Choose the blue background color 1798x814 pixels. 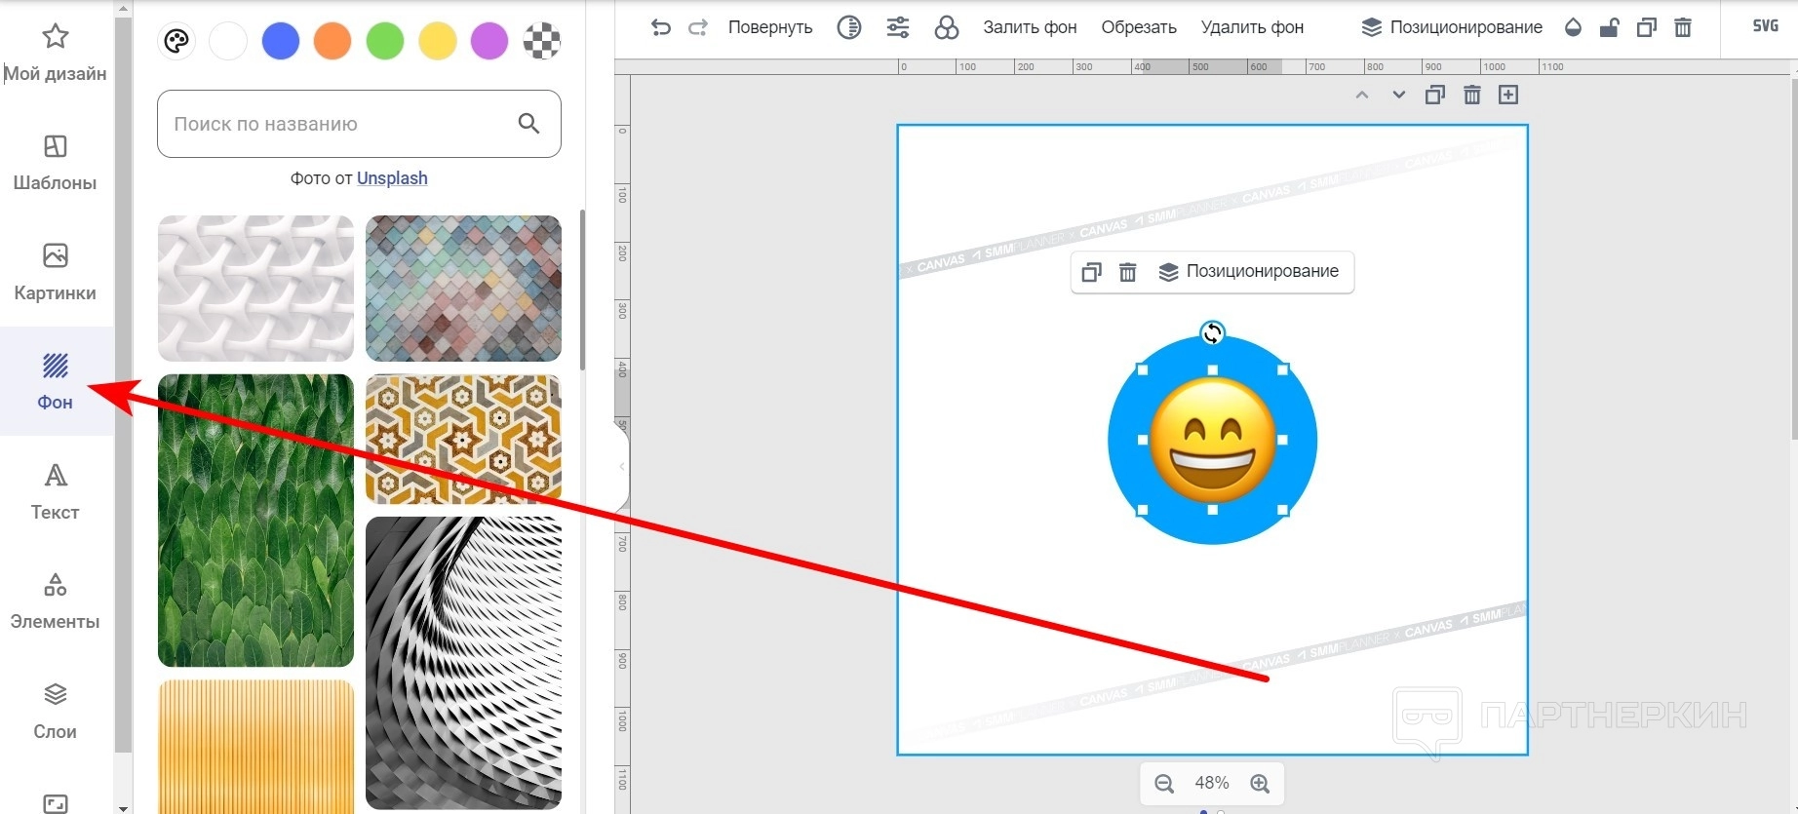click(x=281, y=41)
